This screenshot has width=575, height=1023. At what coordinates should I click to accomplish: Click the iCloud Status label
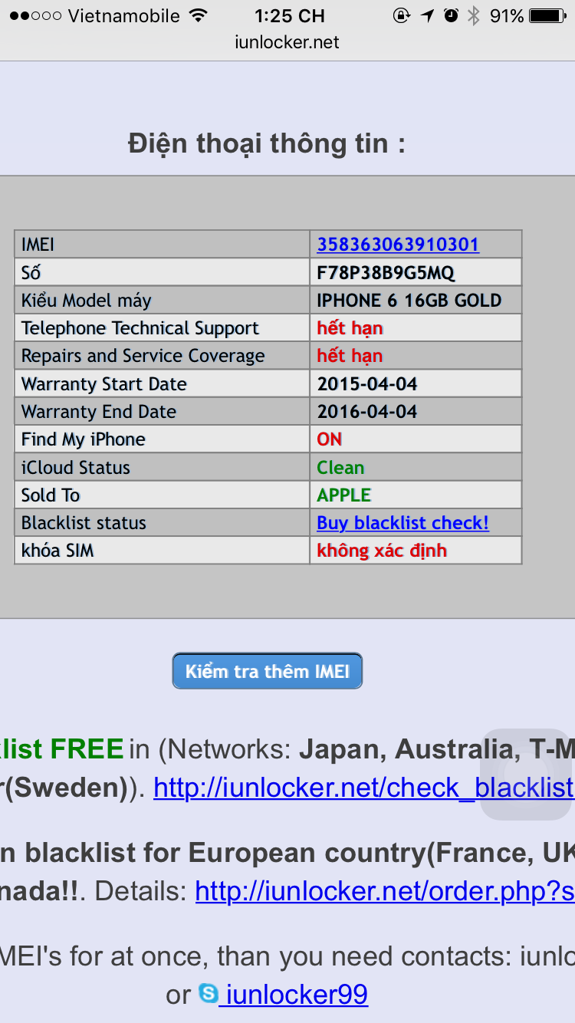coord(76,467)
